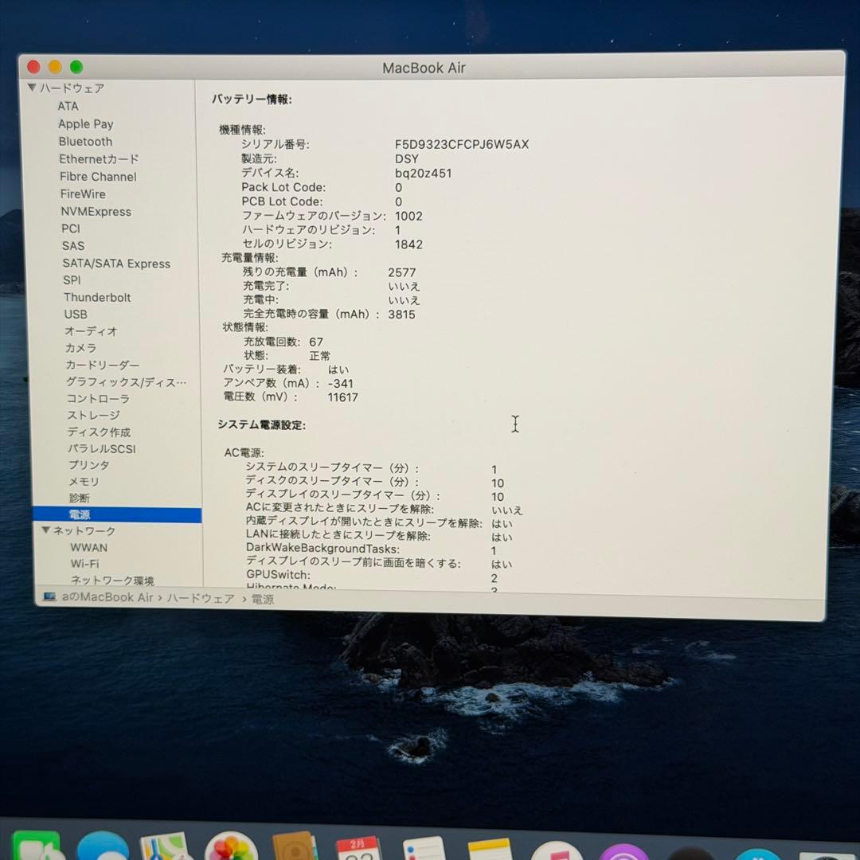Click the manufacturer value DSY

tap(406, 159)
